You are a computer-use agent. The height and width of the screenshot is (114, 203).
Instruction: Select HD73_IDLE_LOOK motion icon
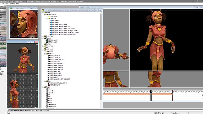coord(49,62)
